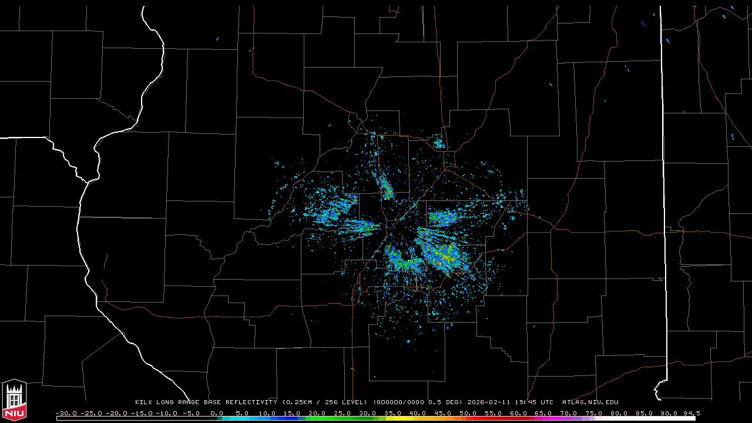Click the 0.0 scale label
Viewport: 752px width, 423px height.
217,413
